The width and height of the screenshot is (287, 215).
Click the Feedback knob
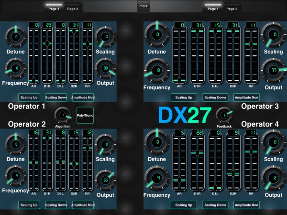pyautogui.click(x=224, y=115)
